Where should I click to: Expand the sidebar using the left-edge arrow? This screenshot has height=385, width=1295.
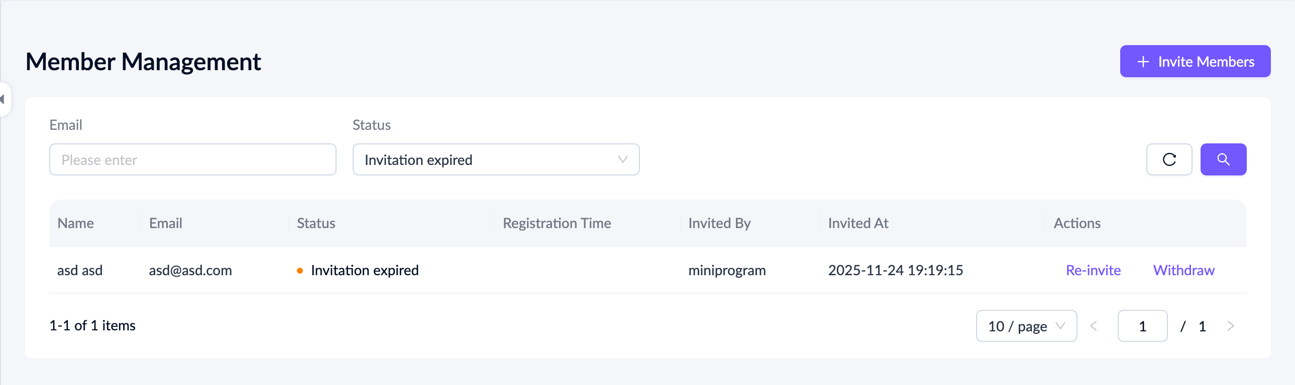coord(3,99)
